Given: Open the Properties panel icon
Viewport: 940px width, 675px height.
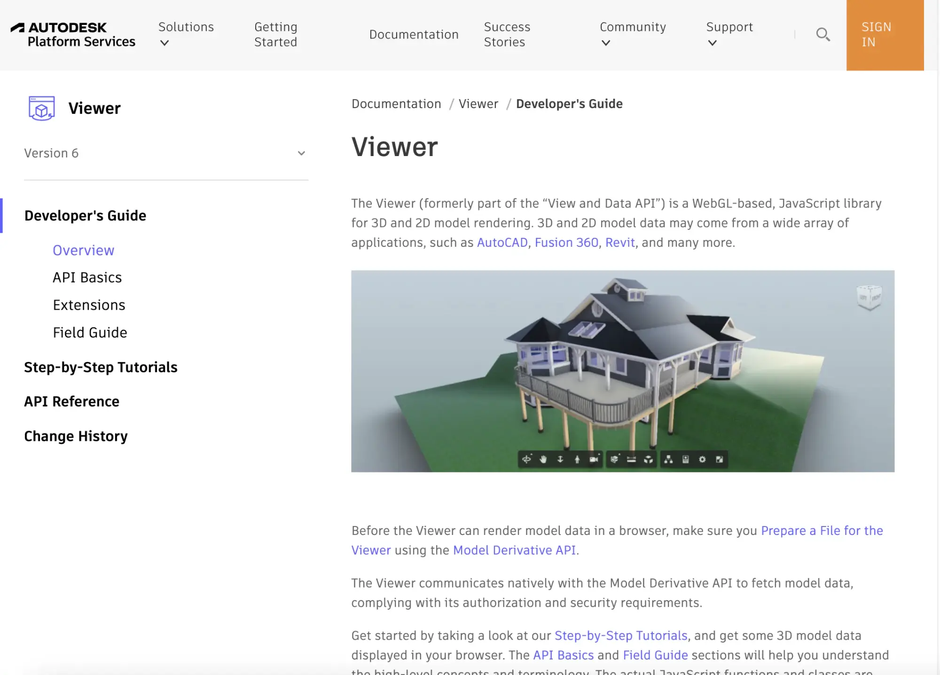Looking at the screenshot, I should (685, 459).
